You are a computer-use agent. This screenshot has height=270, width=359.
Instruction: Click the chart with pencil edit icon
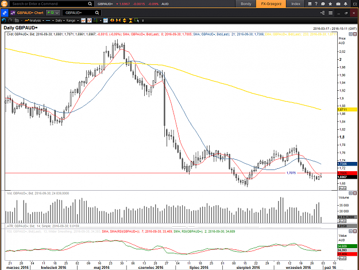pyautogui.click(x=90, y=21)
